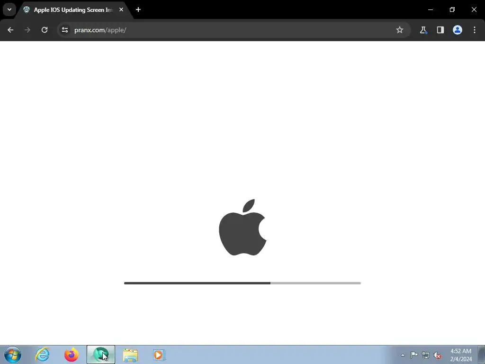Click the Show desktop button
This screenshot has width=485, height=364.
482,355
